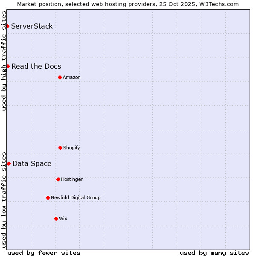Viewport: 256px width, 256px height.
Task: Click the 'used by high traffic sites' label
Action: coord(4,61)
